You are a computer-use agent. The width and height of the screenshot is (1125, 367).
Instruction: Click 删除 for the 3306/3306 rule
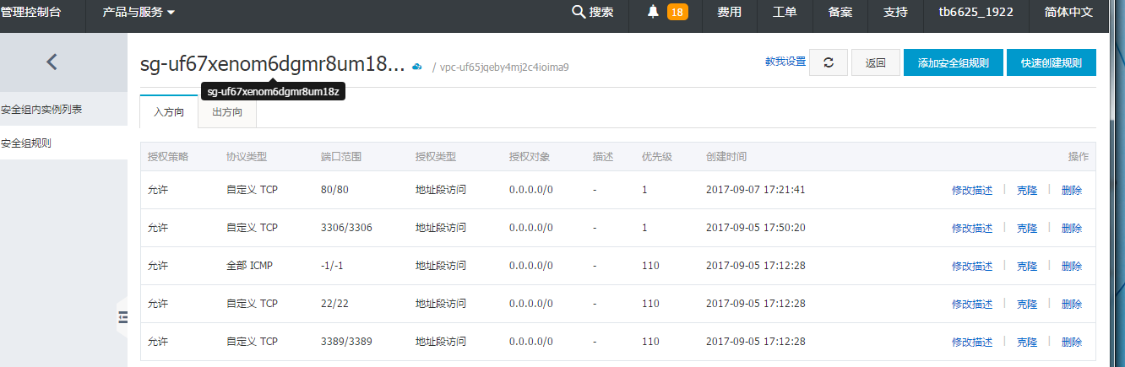(1072, 228)
